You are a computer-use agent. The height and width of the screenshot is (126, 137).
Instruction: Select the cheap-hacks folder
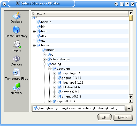click(60, 59)
